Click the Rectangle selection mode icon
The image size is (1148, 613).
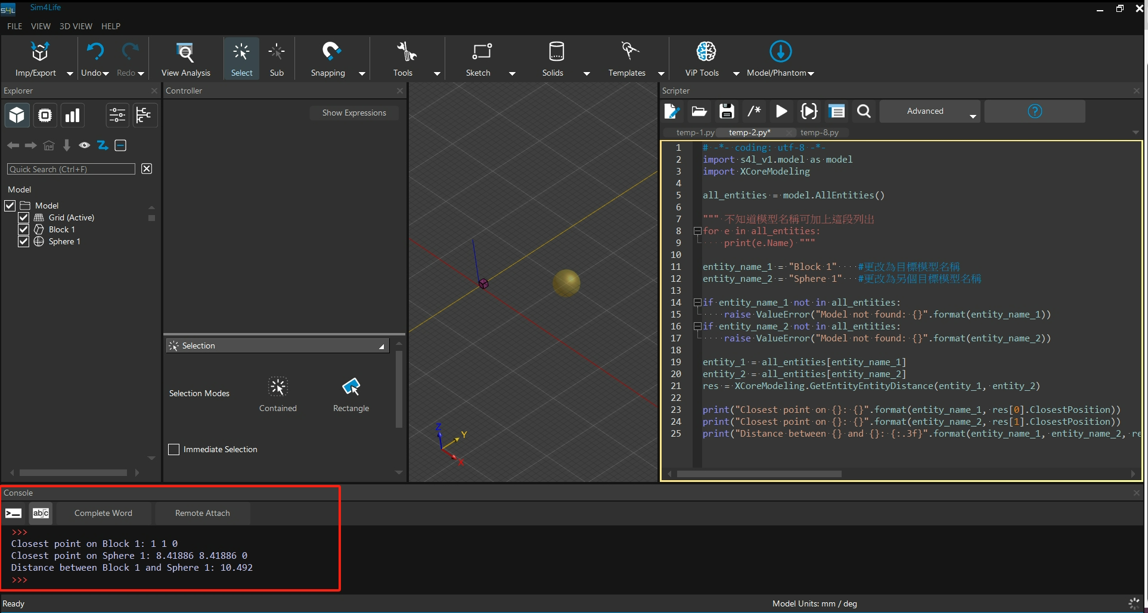(x=351, y=387)
